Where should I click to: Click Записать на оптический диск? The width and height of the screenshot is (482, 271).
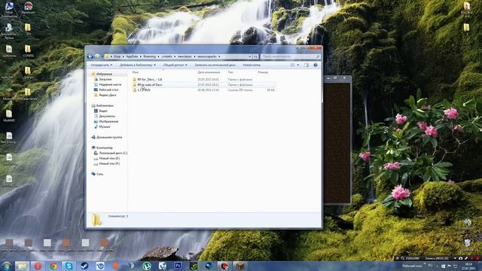(215, 65)
